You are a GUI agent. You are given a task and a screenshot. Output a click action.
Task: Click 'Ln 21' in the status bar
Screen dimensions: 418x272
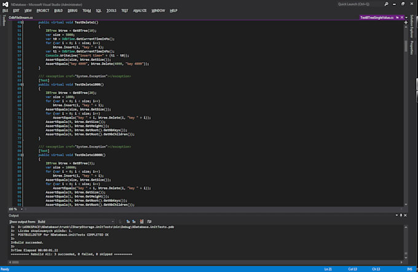[328, 269]
